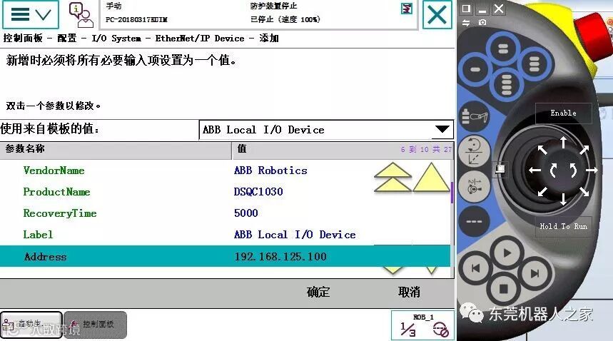
Task: Click the value 5000
Action: (x=246, y=213)
